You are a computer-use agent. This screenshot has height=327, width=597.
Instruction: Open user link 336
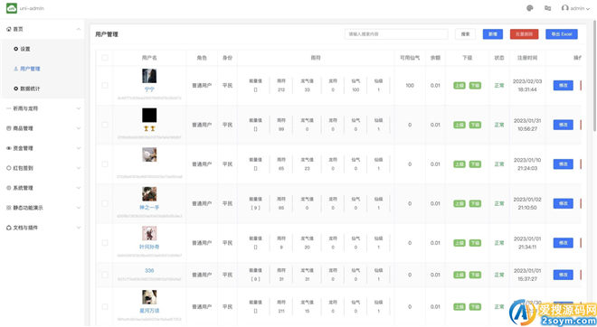tap(149, 270)
